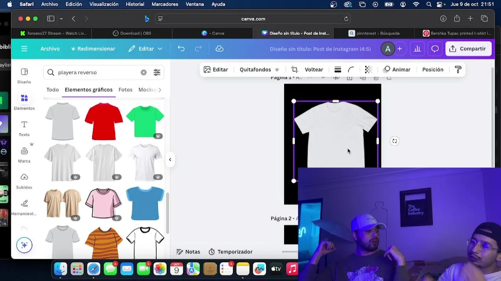Undo the last action in Canva
Viewport: 501px width, 281px height.
point(181,48)
